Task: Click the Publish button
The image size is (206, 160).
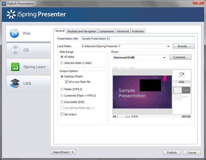Action: [172, 153]
